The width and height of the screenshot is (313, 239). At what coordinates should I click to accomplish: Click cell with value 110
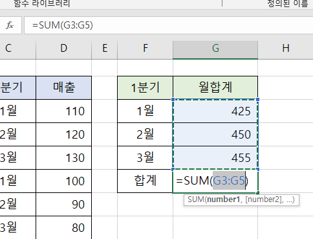tap(64, 111)
